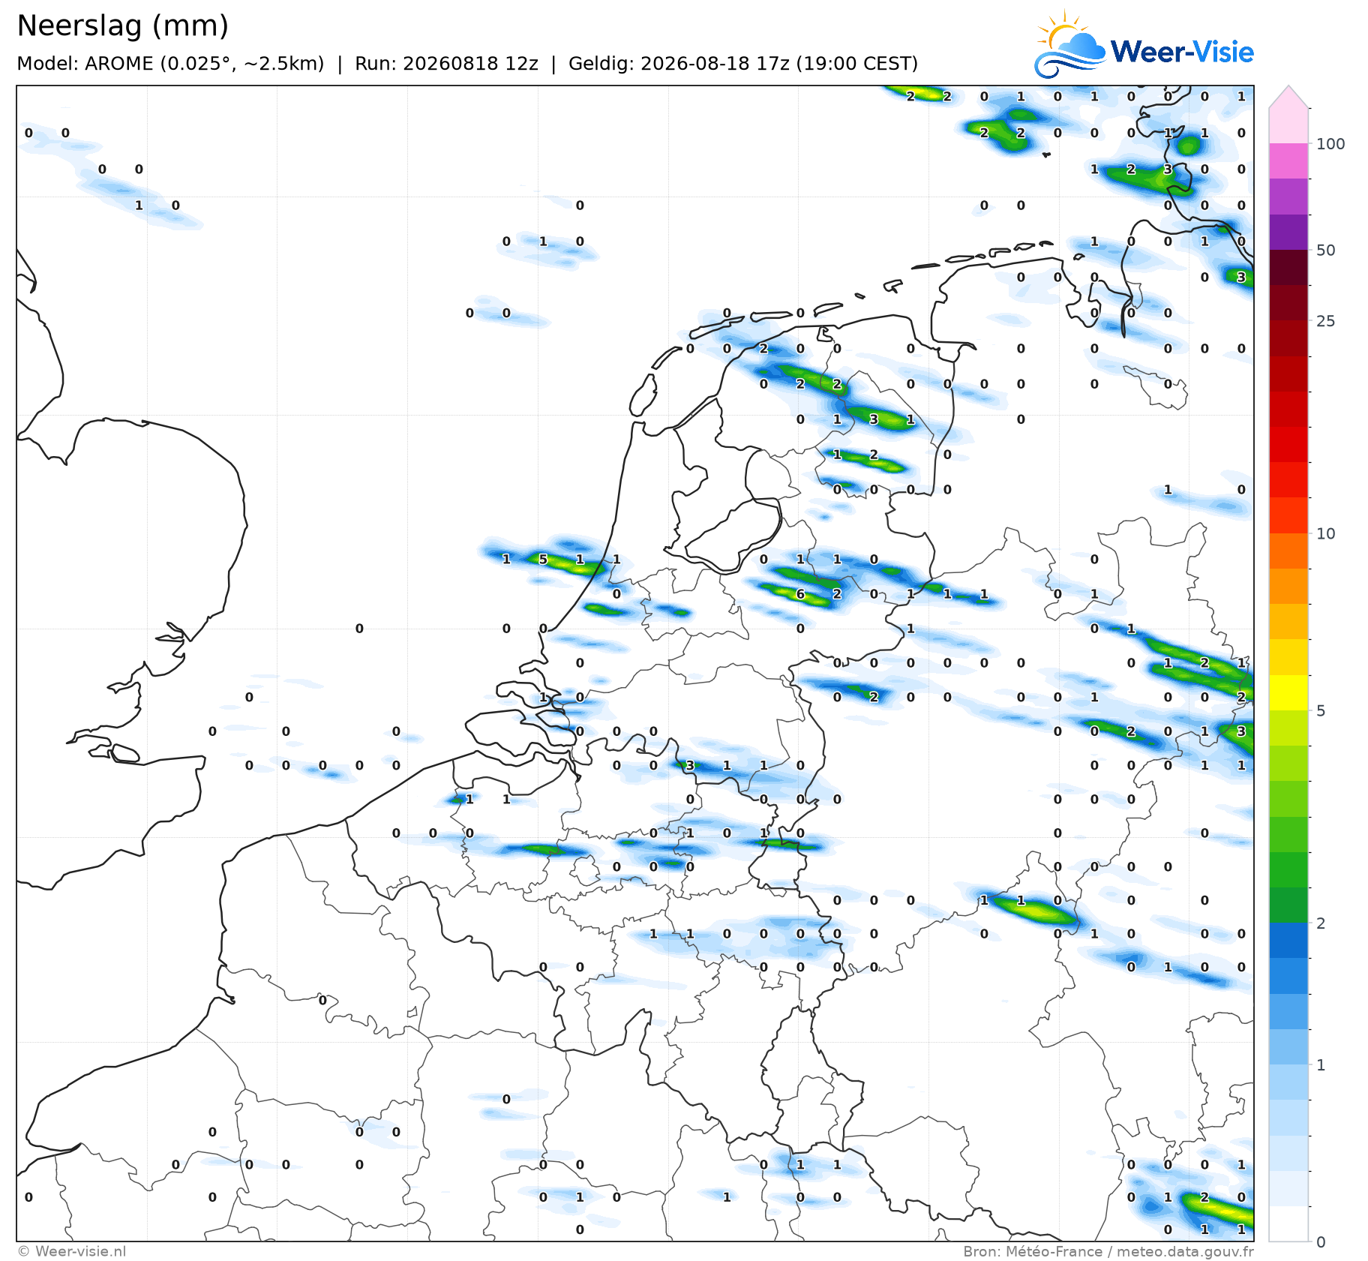Click the orange band at 10 mm
This screenshot has width=1368, height=1261.
1288,551
